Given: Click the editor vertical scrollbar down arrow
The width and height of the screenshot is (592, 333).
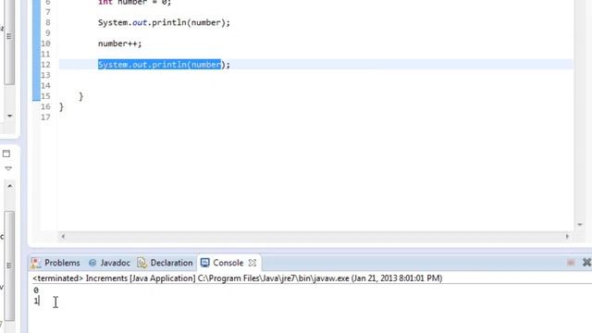Looking at the screenshot, I should [580, 225].
